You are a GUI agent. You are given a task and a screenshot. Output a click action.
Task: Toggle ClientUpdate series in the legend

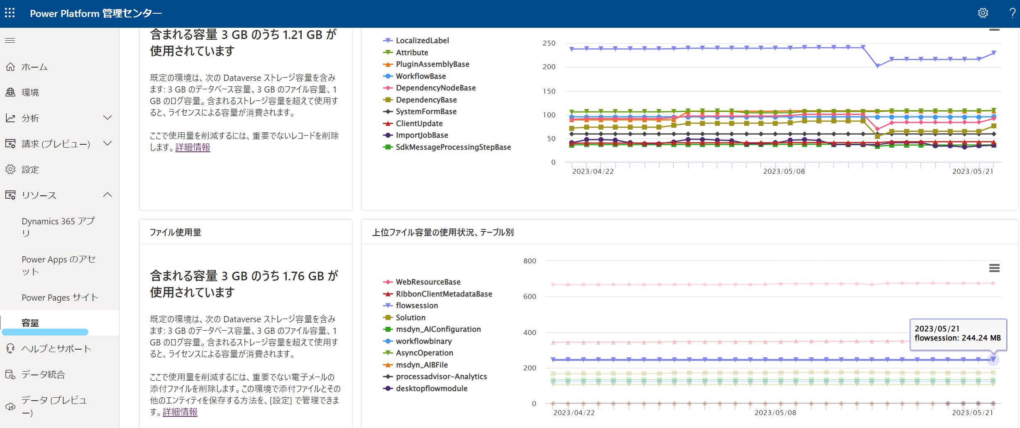[x=413, y=124]
